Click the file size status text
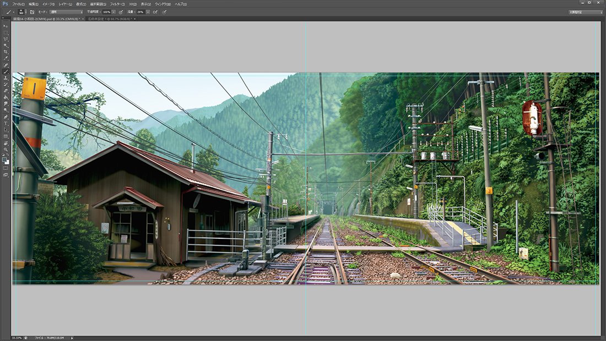The height and width of the screenshot is (341, 606). tap(49, 338)
